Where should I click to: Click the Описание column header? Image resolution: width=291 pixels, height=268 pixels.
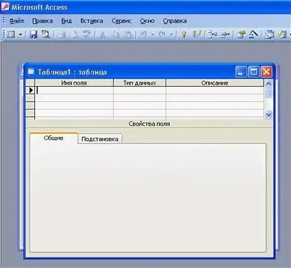coord(215,83)
